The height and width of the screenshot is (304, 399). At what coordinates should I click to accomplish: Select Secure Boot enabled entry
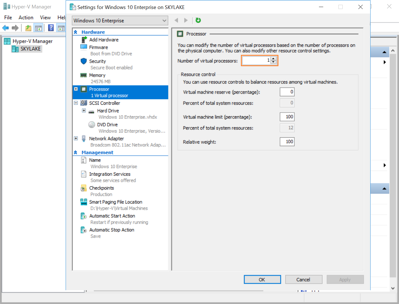pyautogui.click(x=111, y=68)
